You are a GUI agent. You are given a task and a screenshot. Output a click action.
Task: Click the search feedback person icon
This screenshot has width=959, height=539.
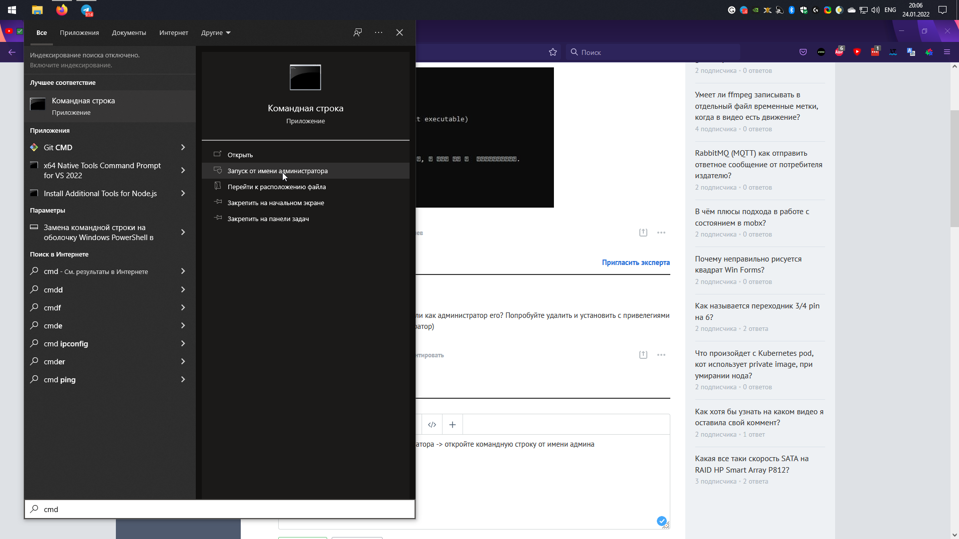[358, 32]
